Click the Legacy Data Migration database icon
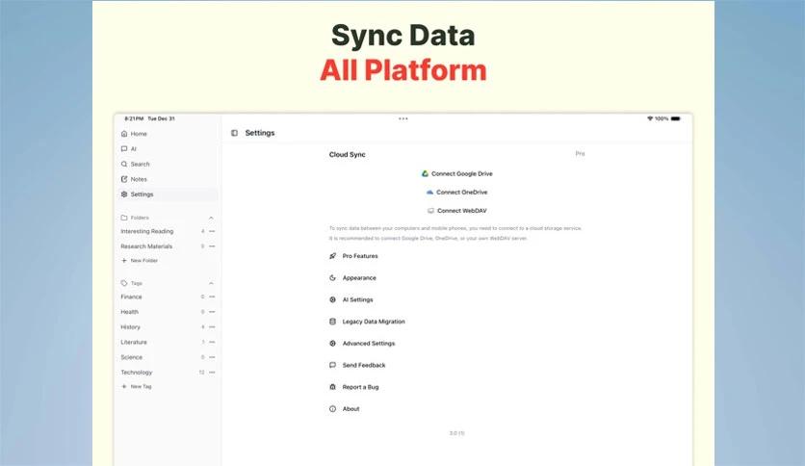The width and height of the screenshot is (805, 466). tap(332, 322)
